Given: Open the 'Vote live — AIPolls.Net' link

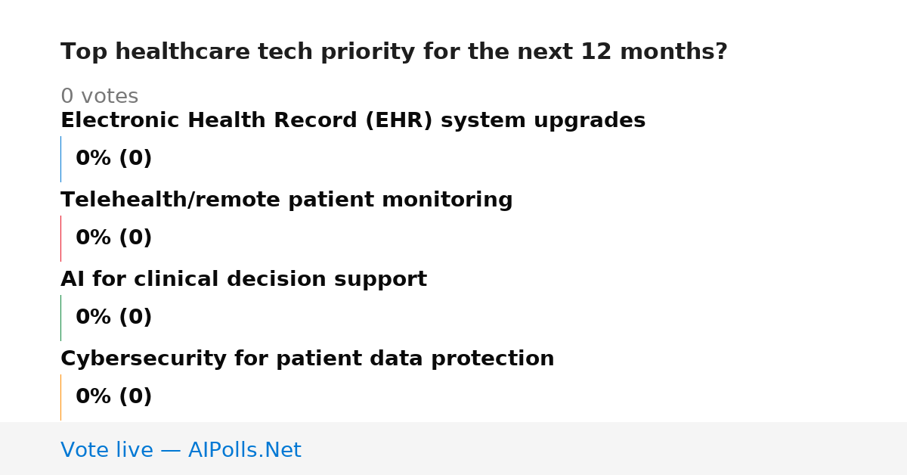Looking at the screenshot, I should pos(181,451).
